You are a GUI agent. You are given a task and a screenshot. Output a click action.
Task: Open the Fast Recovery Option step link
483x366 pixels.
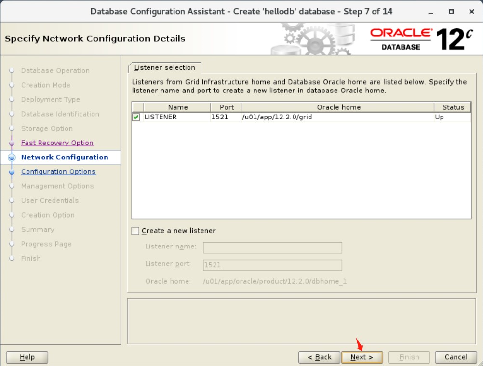57,143
